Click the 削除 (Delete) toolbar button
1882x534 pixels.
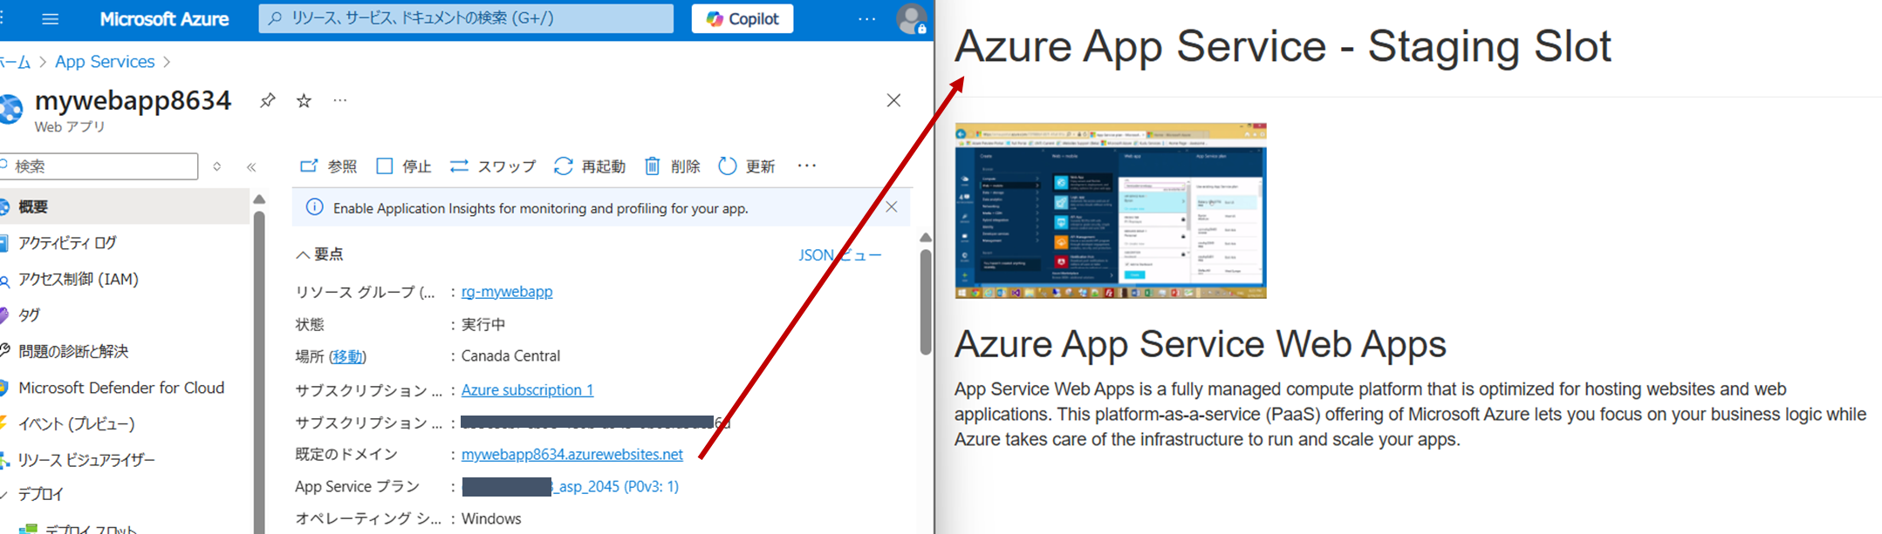pos(672,166)
